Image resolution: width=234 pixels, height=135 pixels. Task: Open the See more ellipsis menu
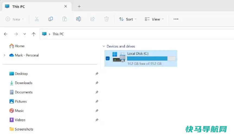(x=176, y=19)
